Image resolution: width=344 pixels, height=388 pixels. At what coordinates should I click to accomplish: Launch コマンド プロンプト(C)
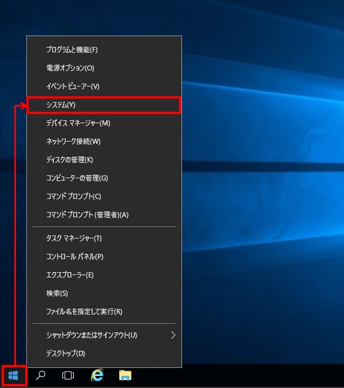[x=104, y=196]
